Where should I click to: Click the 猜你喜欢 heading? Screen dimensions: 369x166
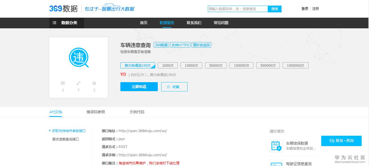[x=277, y=131]
